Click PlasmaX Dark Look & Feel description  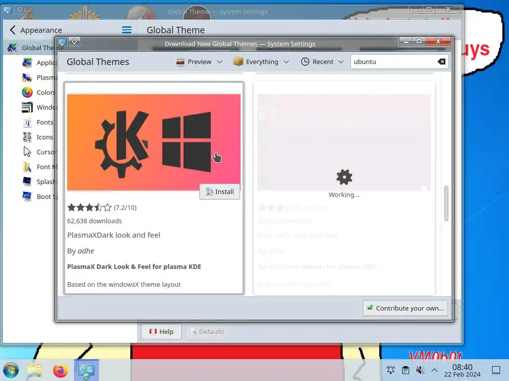[x=134, y=266]
